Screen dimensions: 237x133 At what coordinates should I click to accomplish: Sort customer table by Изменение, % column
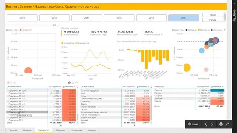[x=69, y=86]
